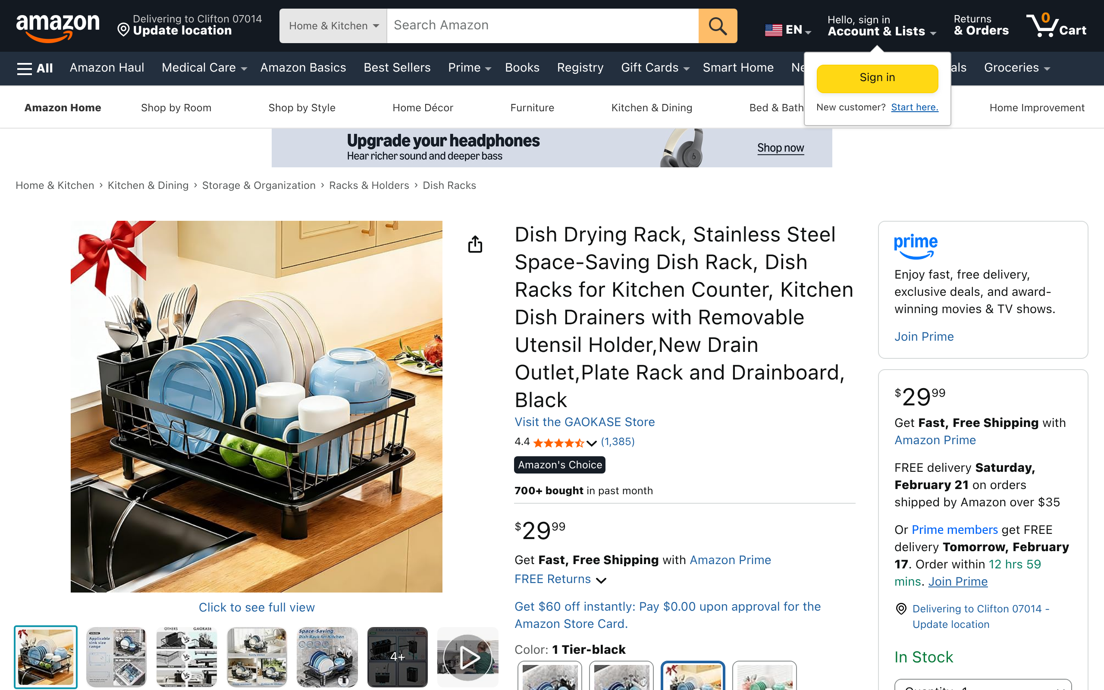Select the second product image thumbnail
The height and width of the screenshot is (690, 1104).
[x=116, y=657]
